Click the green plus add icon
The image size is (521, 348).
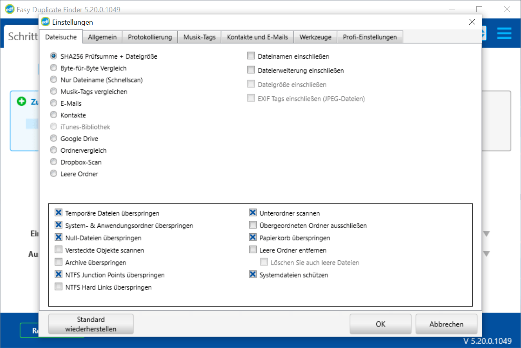22,101
